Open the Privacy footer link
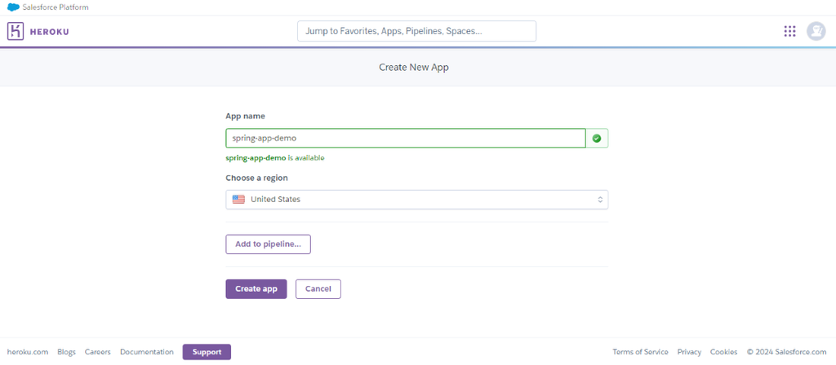This screenshot has height=365, width=836. [x=689, y=352]
